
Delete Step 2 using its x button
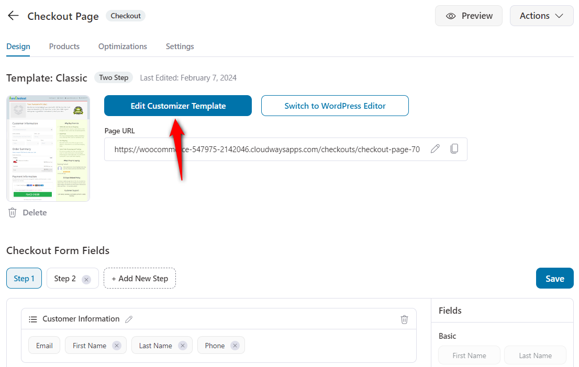click(87, 278)
